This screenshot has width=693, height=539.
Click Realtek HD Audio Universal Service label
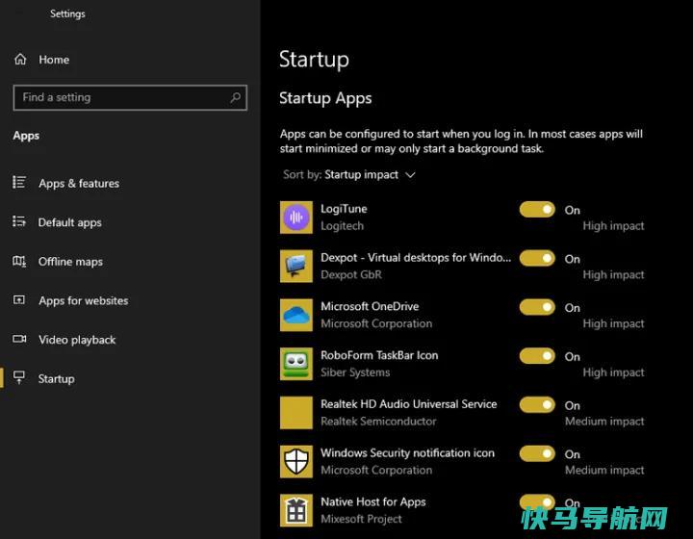click(408, 404)
